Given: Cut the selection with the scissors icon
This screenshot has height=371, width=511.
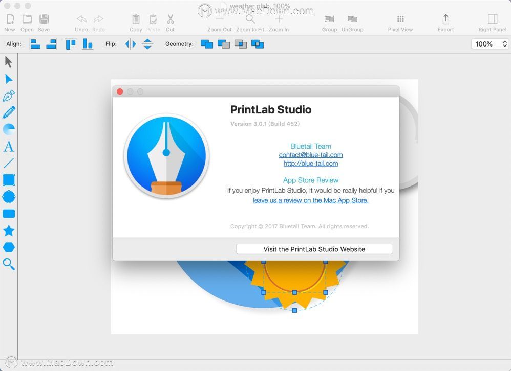Looking at the screenshot, I should (x=170, y=19).
